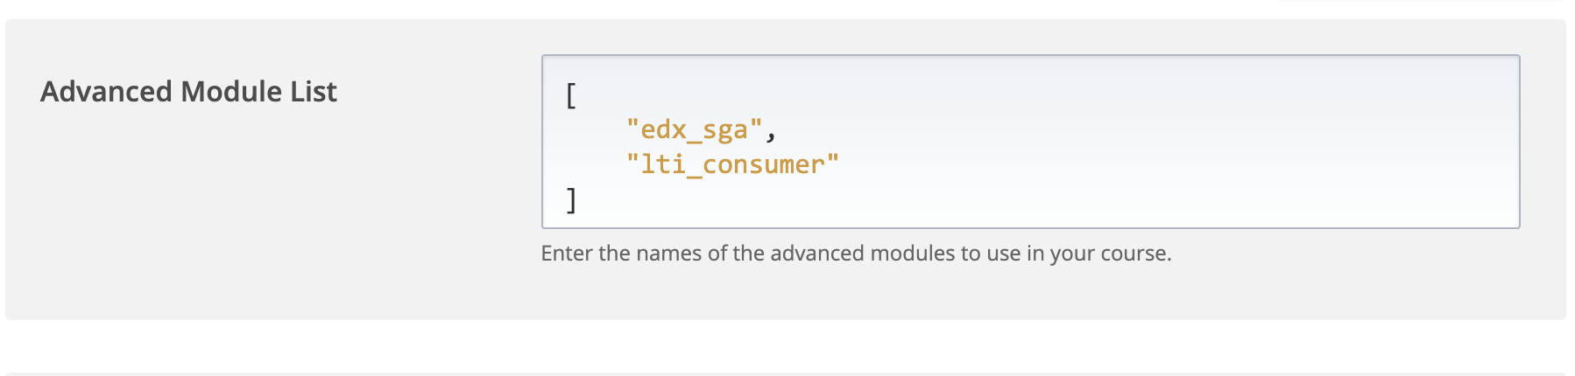The height and width of the screenshot is (376, 1575).
Task: Click the "lti" prefix in second module name
Action: [663, 165]
